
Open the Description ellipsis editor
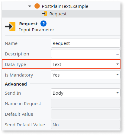(117, 55)
